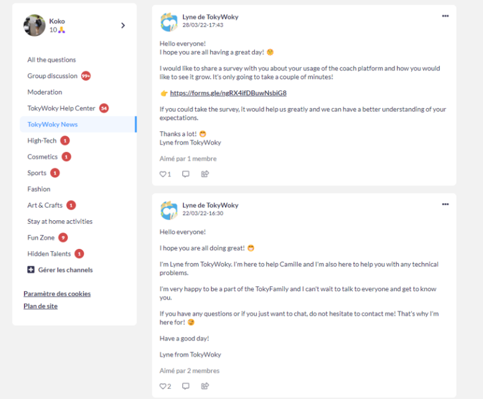
Task: Share the survey post
Action: tap(205, 174)
